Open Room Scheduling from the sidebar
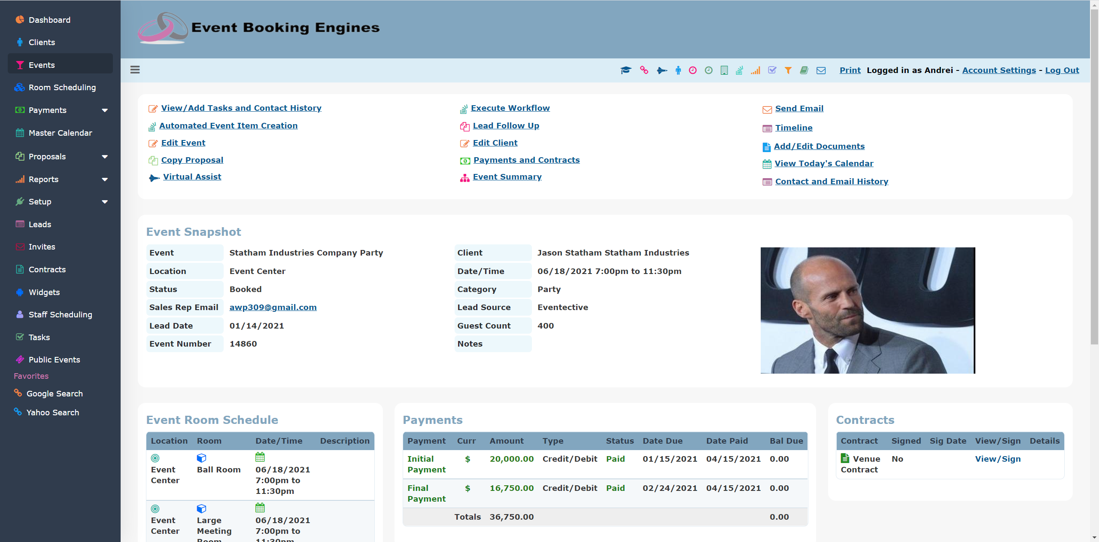1099x542 pixels. pos(62,88)
